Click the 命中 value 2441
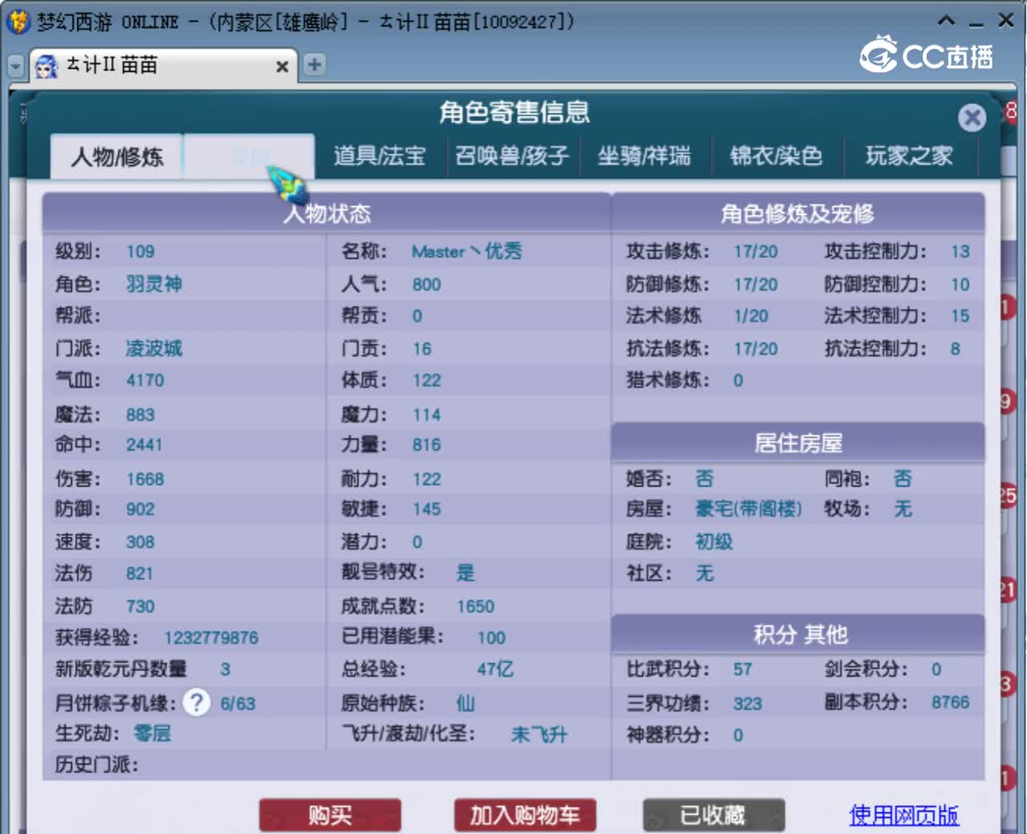This screenshot has width=1027, height=834. click(x=144, y=445)
